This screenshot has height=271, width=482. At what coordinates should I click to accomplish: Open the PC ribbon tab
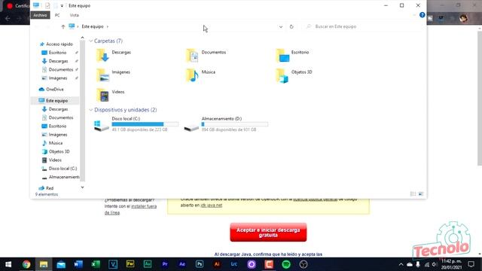(57, 15)
